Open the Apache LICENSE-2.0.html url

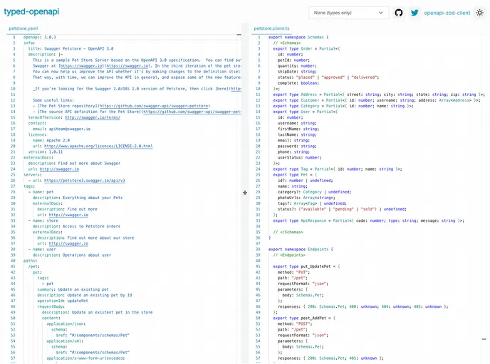[x=98, y=146]
